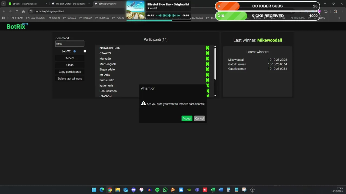
Task: Click the Sub X2 info icon
Action: point(75,51)
